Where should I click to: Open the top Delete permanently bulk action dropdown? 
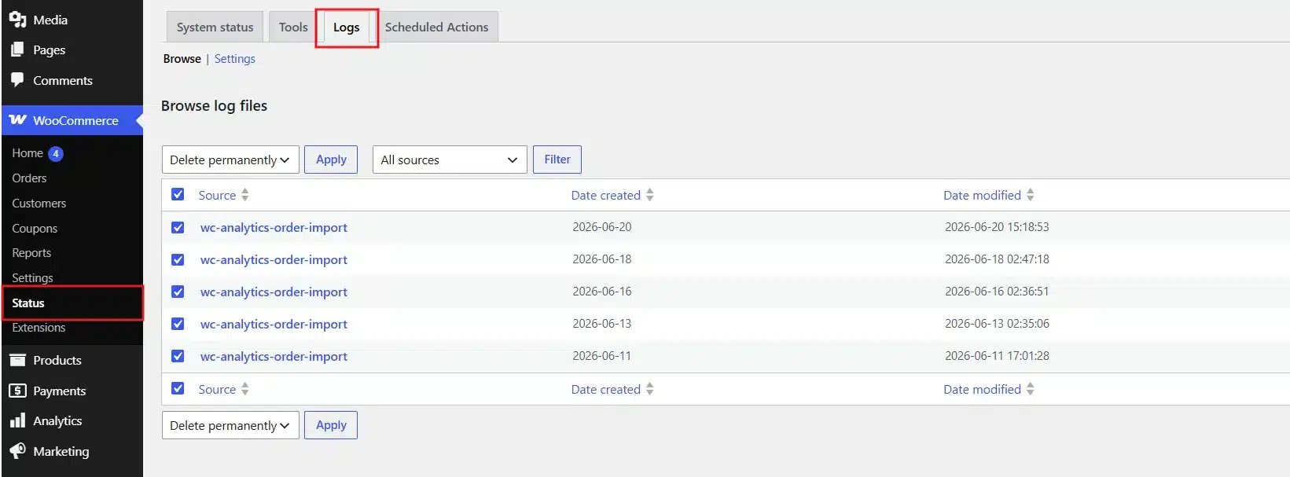230,160
